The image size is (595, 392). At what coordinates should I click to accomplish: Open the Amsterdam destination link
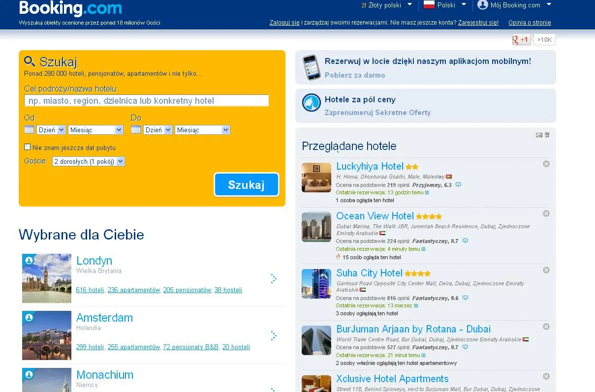click(x=104, y=318)
